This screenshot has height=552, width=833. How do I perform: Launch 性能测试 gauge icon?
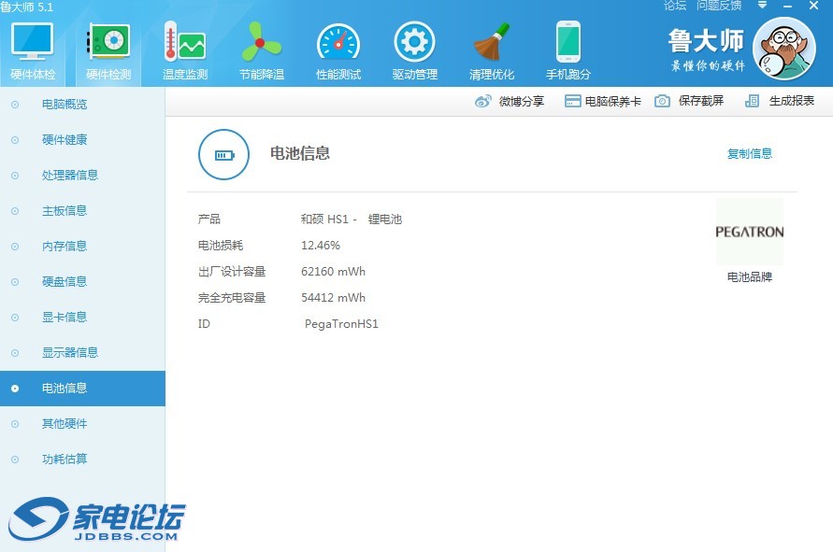[338, 42]
